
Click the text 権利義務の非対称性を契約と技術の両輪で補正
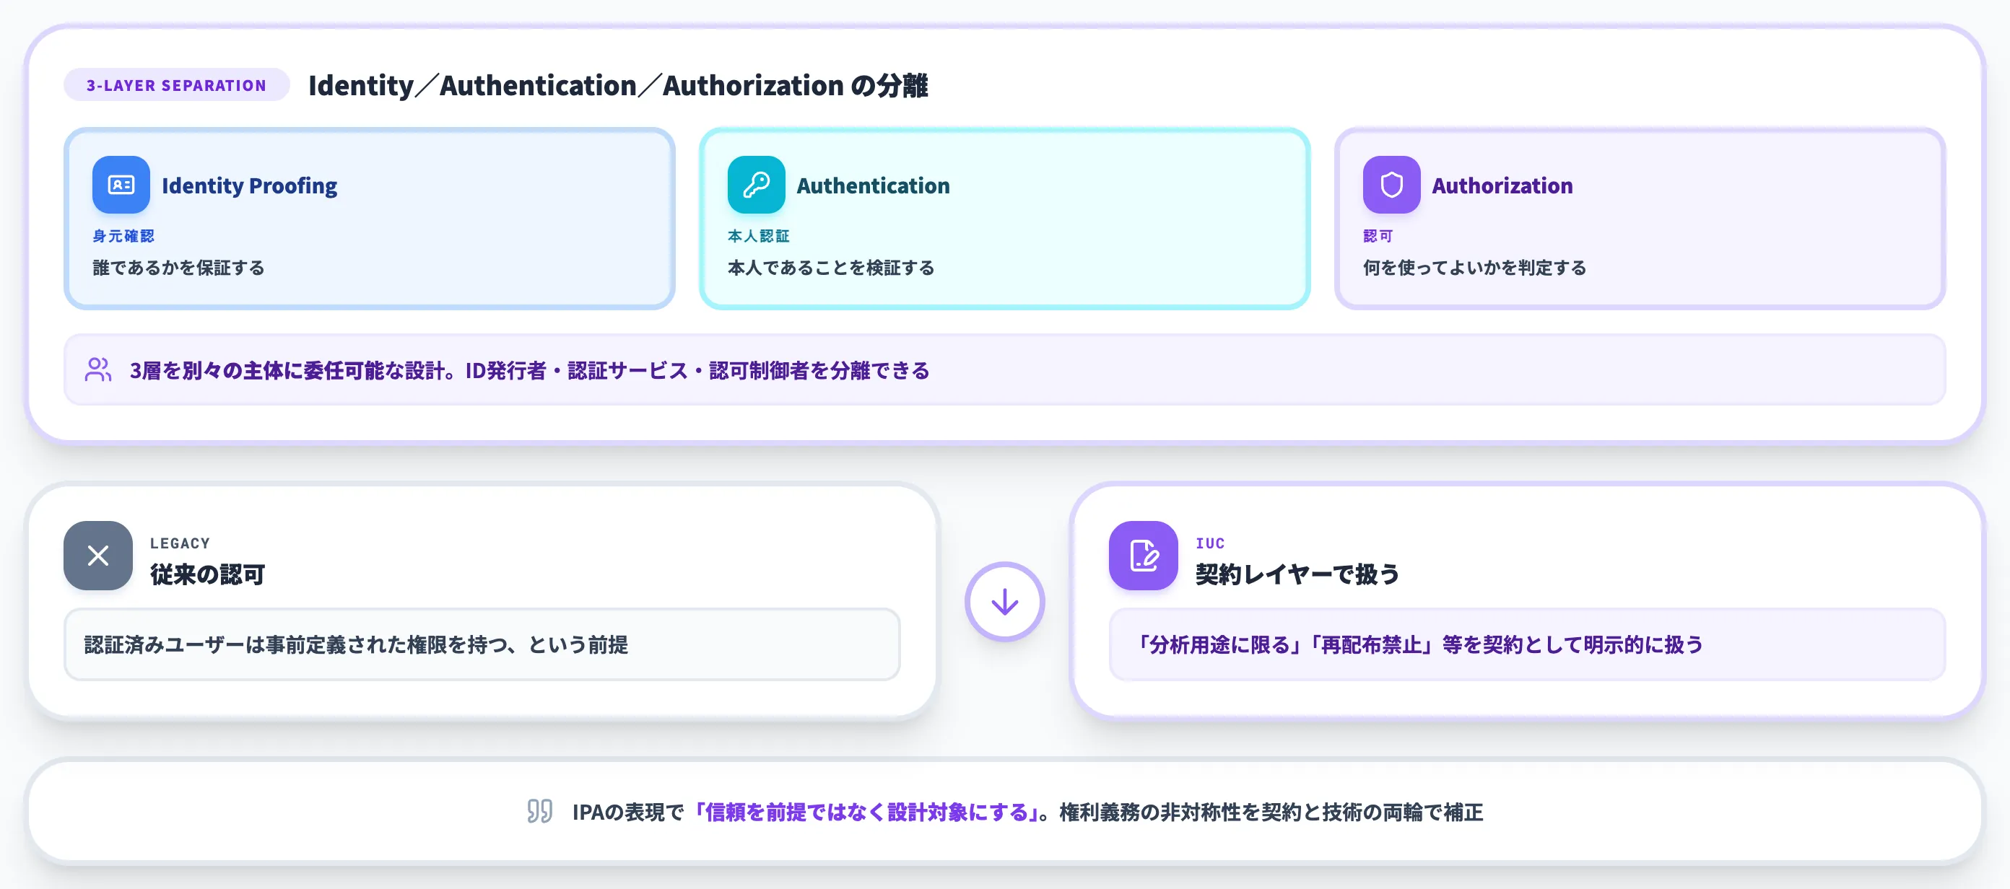(x=1271, y=812)
